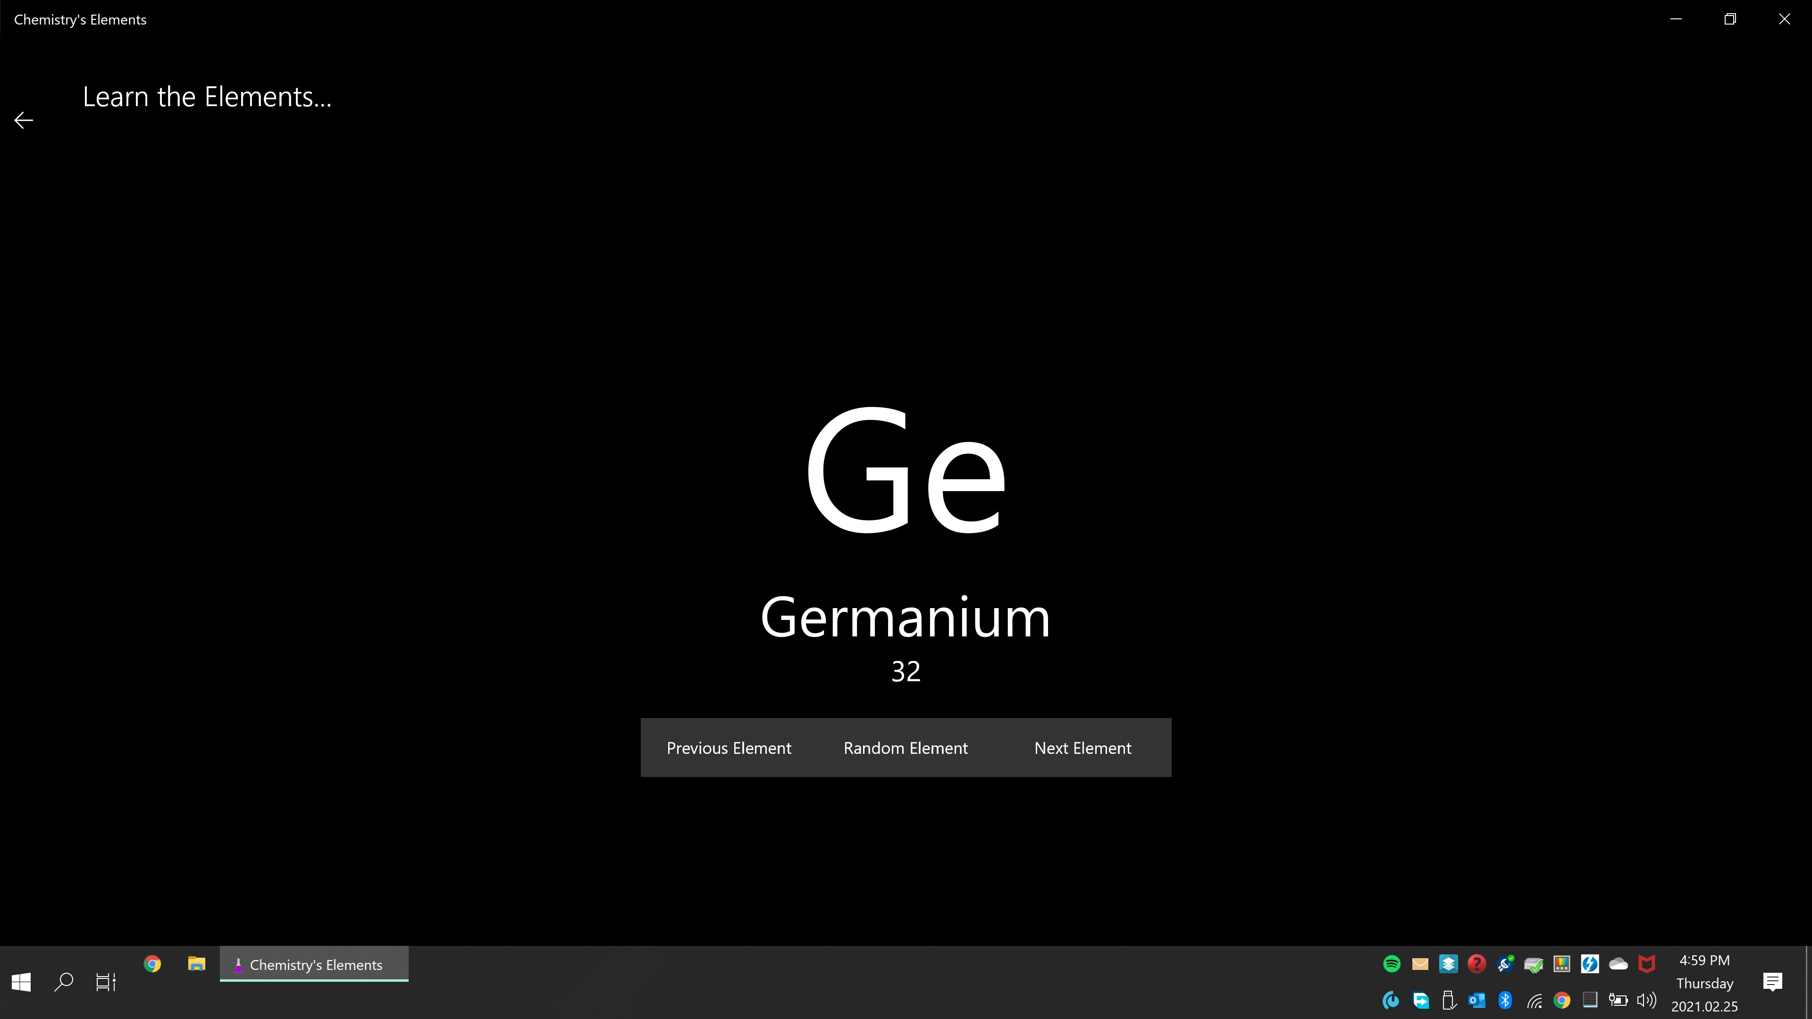Launch Chrome from the pinned taskbar icon

pyautogui.click(x=152, y=964)
